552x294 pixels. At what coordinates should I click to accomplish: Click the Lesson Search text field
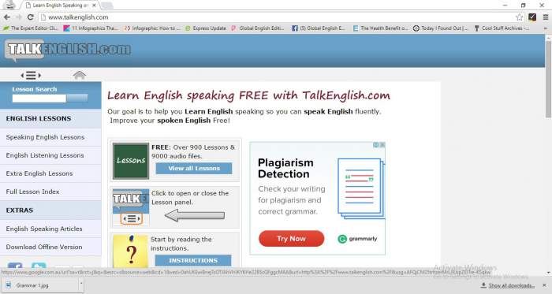click(39, 99)
